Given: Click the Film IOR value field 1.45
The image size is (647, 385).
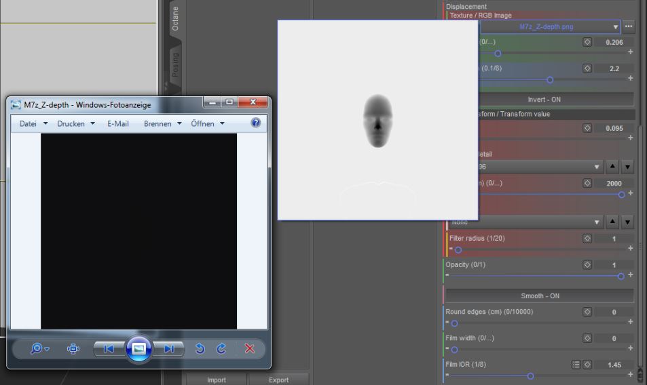Looking at the screenshot, I should (x=614, y=365).
